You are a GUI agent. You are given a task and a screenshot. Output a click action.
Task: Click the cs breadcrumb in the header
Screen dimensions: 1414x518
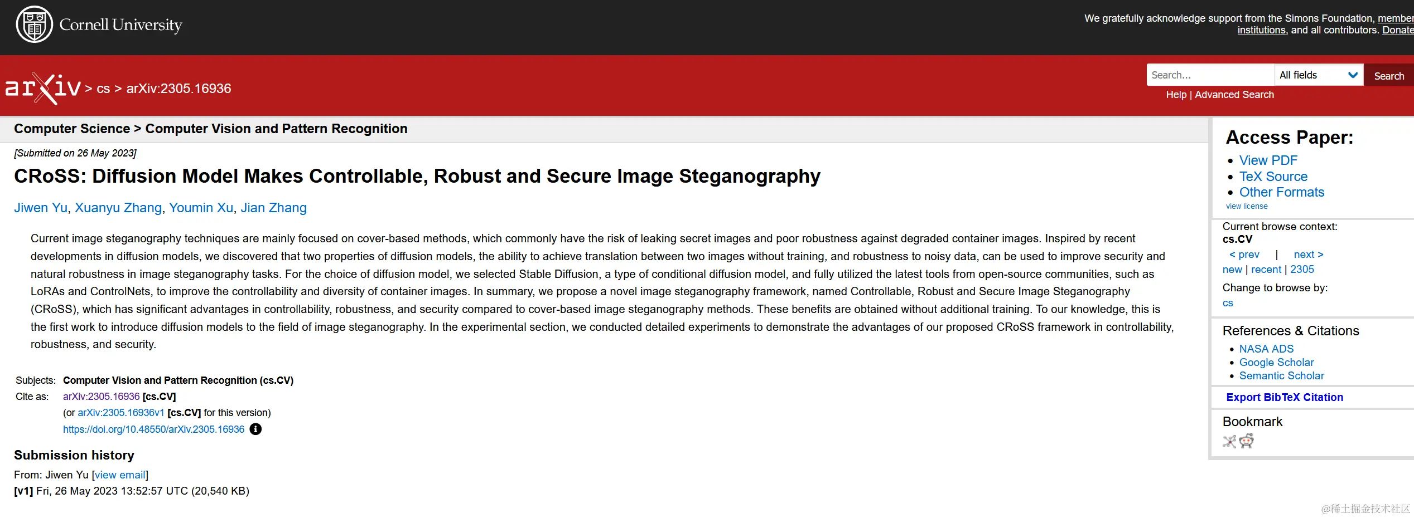(x=103, y=89)
